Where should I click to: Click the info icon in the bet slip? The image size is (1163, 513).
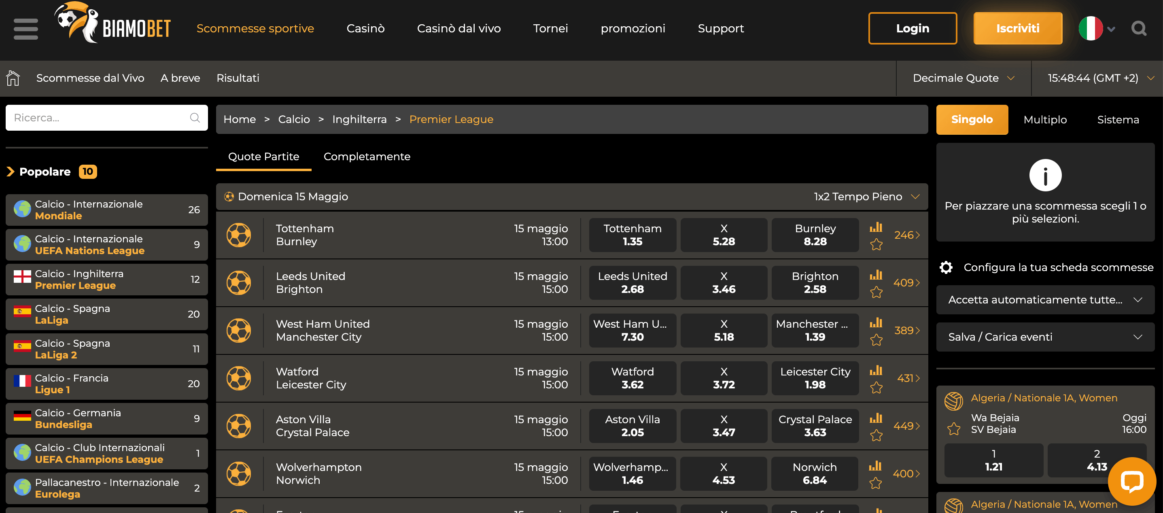pyautogui.click(x=1045, y=175)
